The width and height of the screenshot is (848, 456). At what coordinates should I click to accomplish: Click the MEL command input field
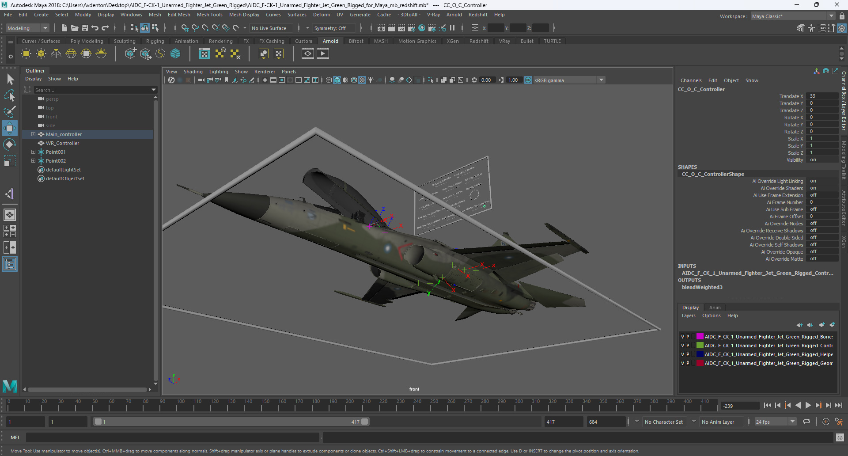point(173,437)
